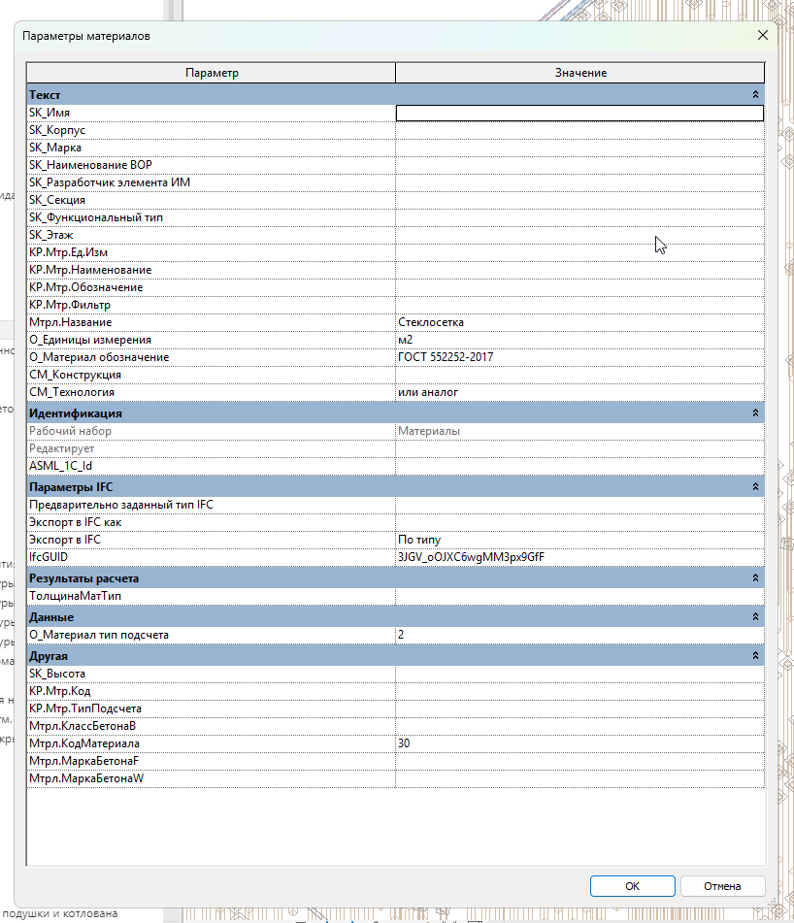Image resolution: width=794 pixels, height=923 pixels.
Task: Edit the Мтрл.МаркаБетонаF value cell
Action: [579, 761]
